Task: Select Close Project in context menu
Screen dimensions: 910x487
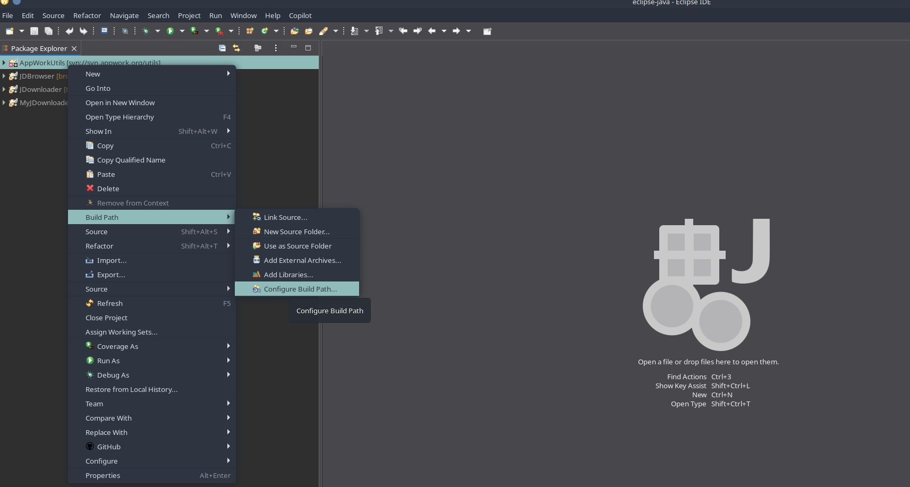Action: 152,318
